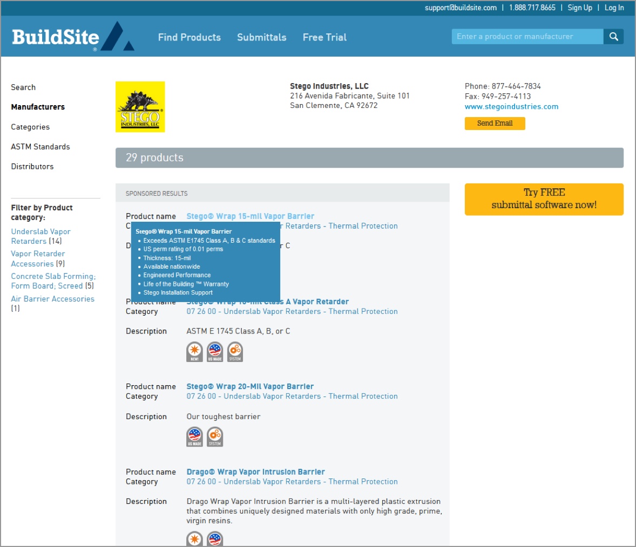Open the Free Trial page

(324, 37)
